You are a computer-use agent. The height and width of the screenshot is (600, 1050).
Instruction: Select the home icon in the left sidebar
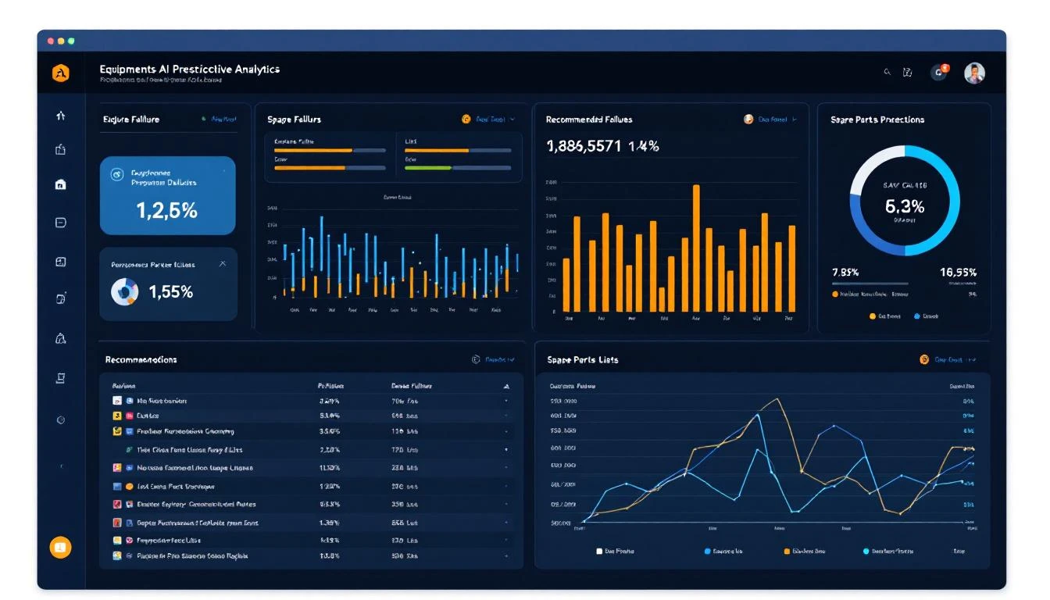[x=61, y=184]
